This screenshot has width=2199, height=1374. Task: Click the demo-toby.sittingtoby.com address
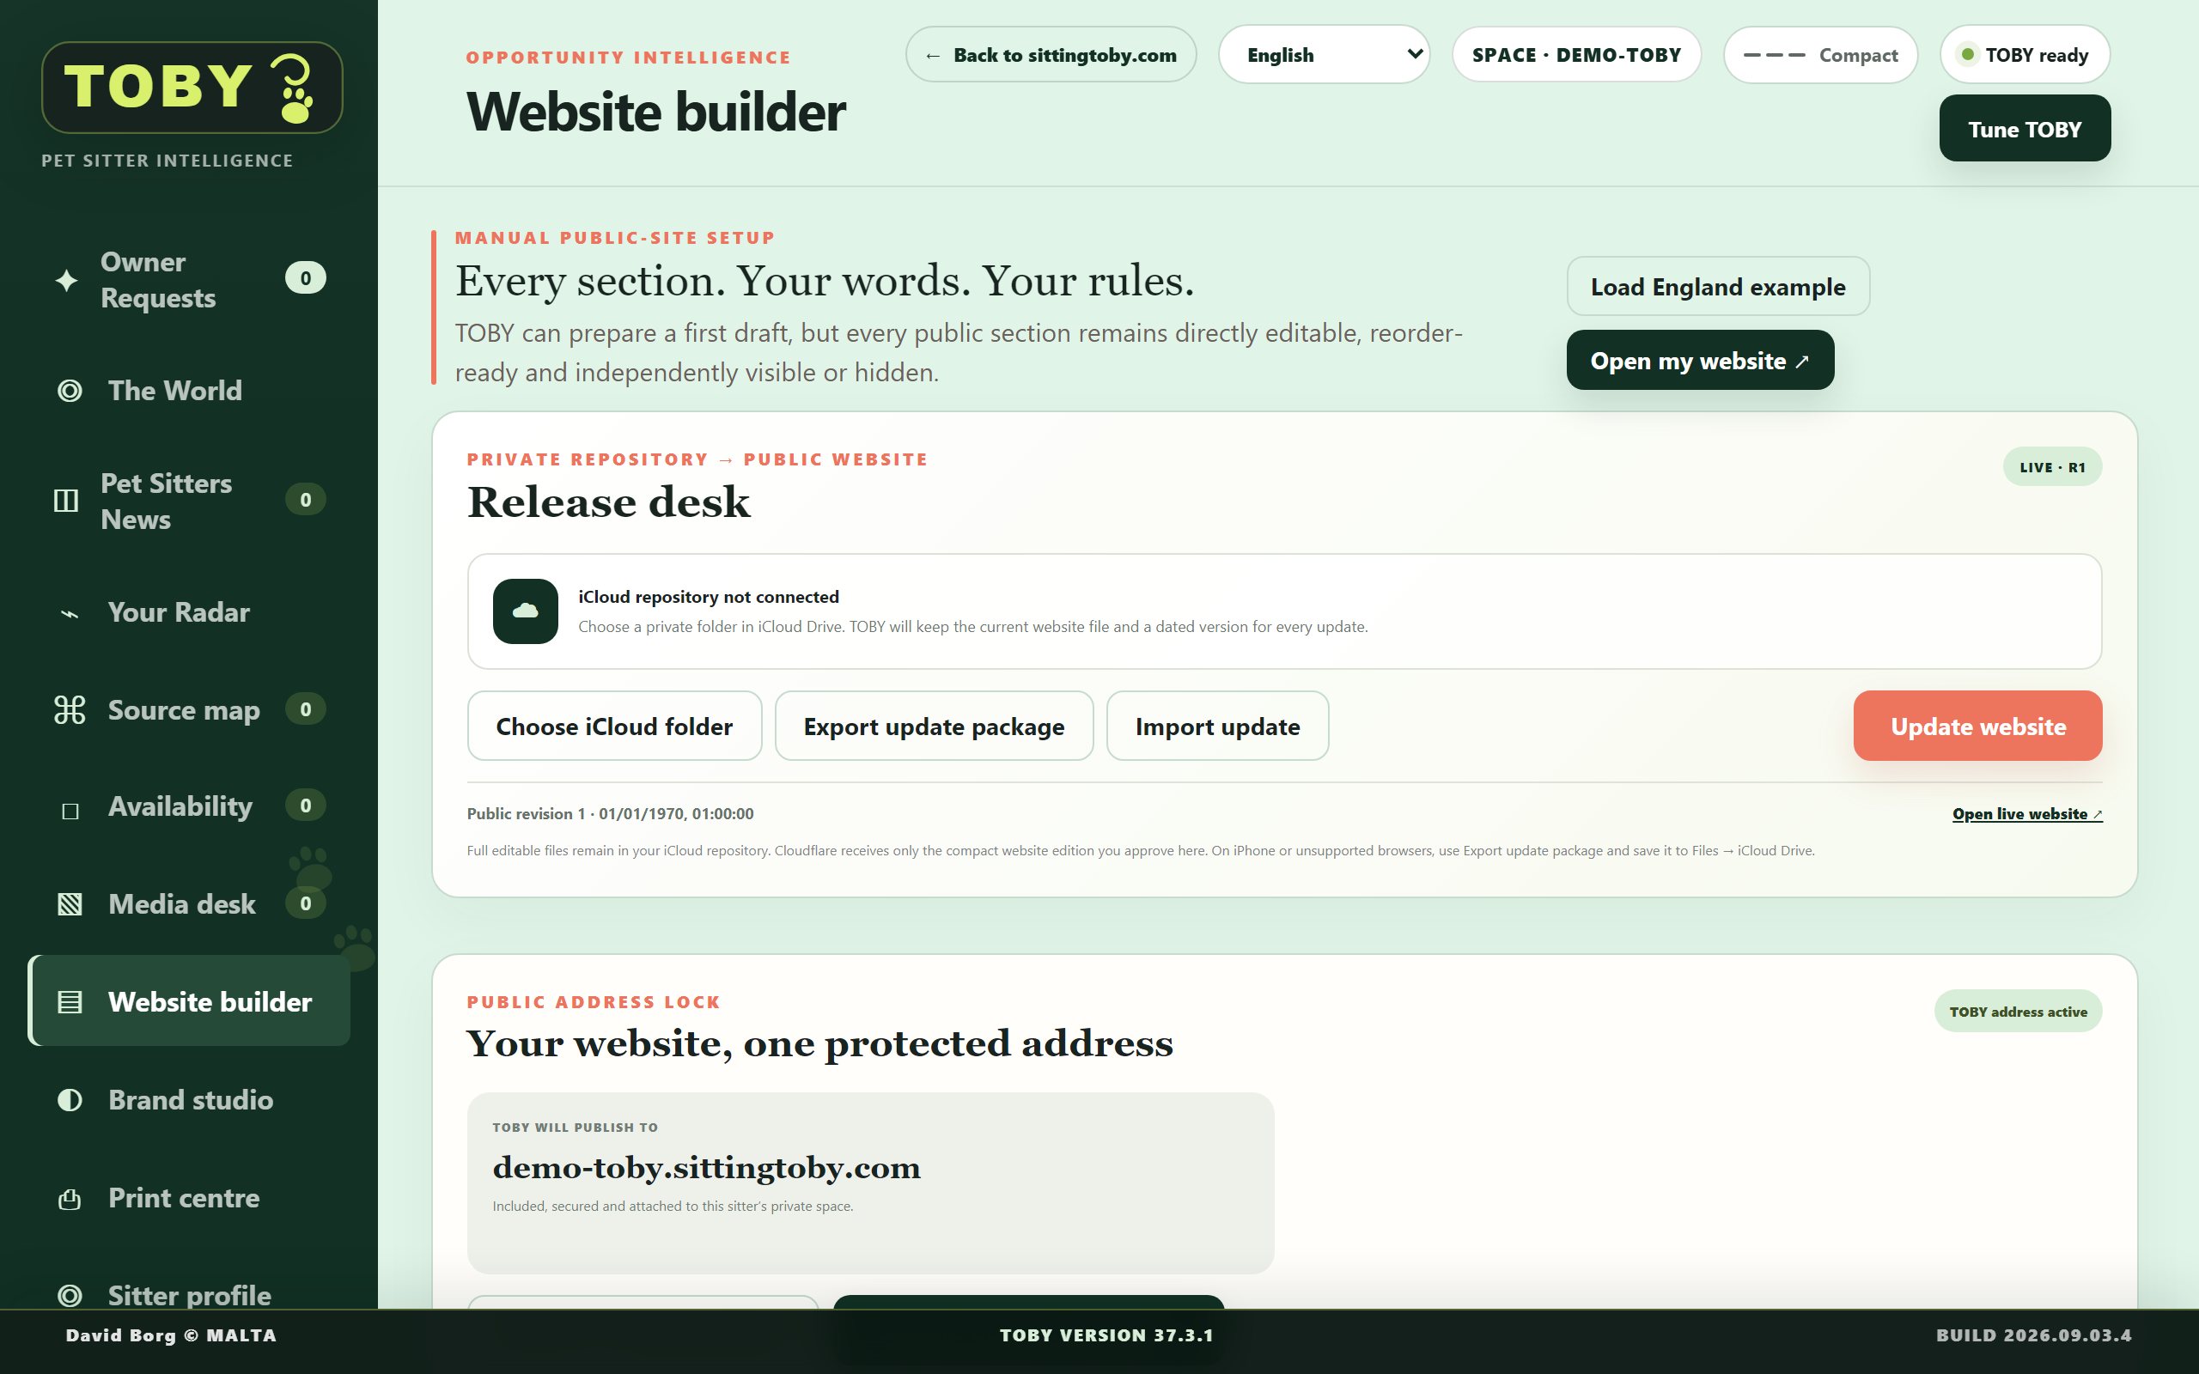(x=706, y=1168)
